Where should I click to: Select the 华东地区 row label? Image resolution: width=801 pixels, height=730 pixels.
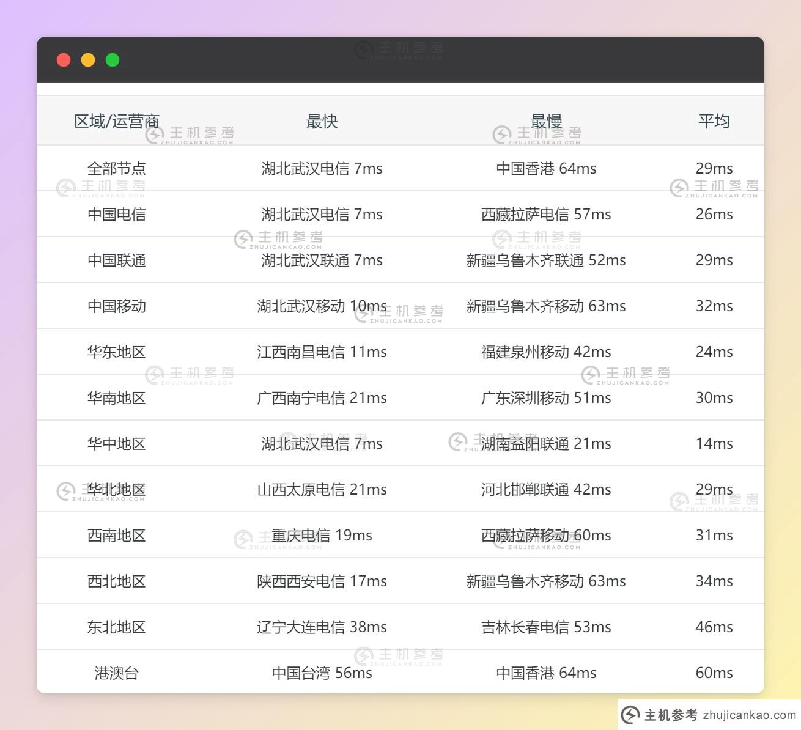coord(117,352)
